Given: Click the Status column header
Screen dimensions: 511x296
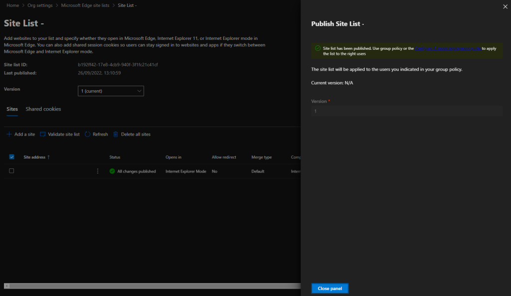Looking at the screenshot, I should [115, 157].
